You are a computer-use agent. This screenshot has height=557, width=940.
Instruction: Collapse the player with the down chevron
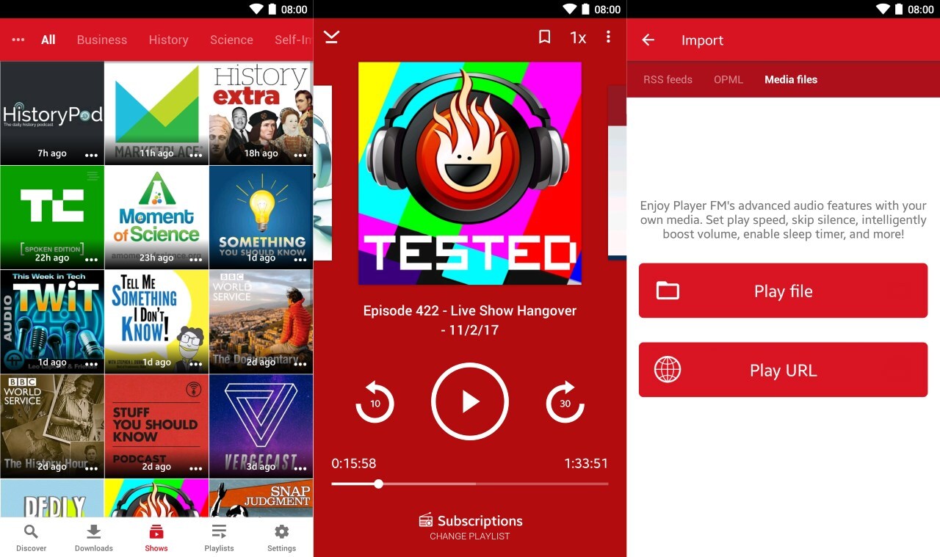pos(332,37)
